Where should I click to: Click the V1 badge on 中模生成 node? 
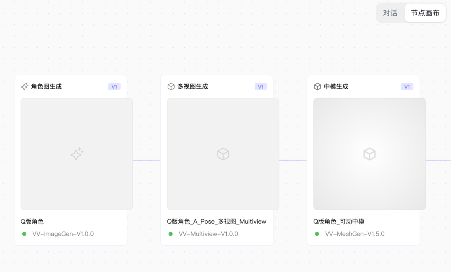407,87
